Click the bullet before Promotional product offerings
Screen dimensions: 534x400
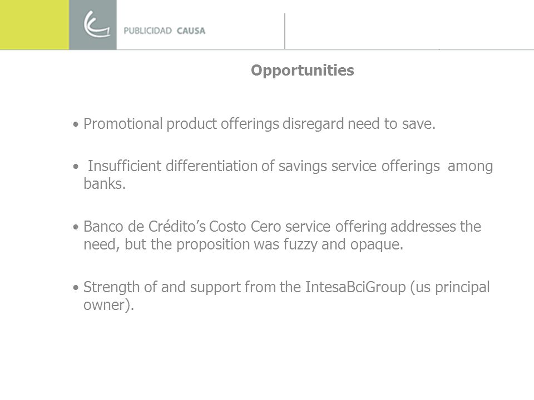click(x=76, y=124)
